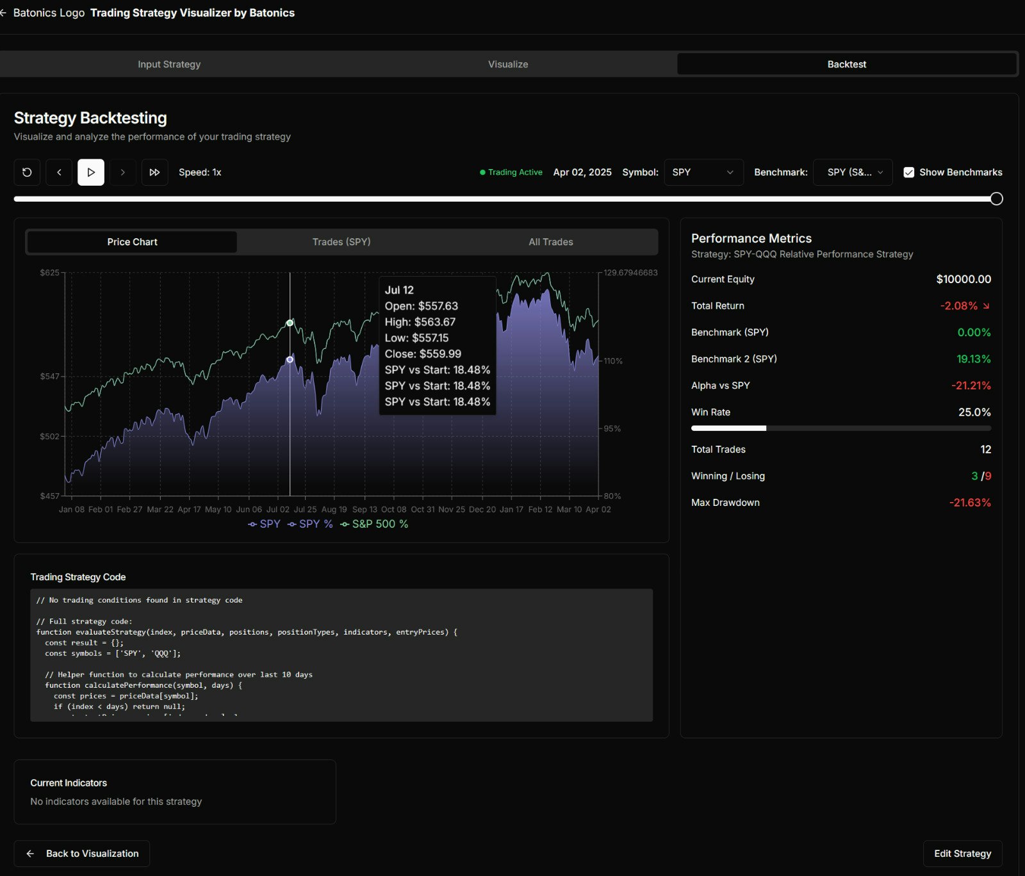Click the Current Equity $10000.00 value
Image resolution: width=1025 pixels, height=876 pixels.
(963, 279)
